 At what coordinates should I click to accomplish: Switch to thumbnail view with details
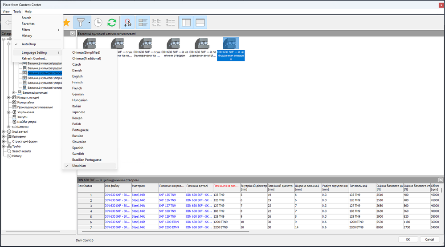[x=143, y=22]
